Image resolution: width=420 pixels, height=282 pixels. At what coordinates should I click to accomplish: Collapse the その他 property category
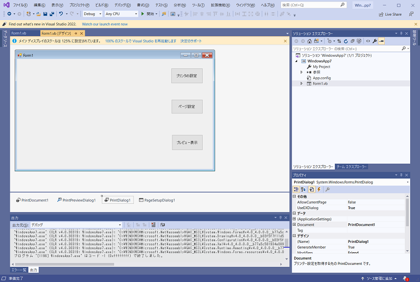[294, 196]
